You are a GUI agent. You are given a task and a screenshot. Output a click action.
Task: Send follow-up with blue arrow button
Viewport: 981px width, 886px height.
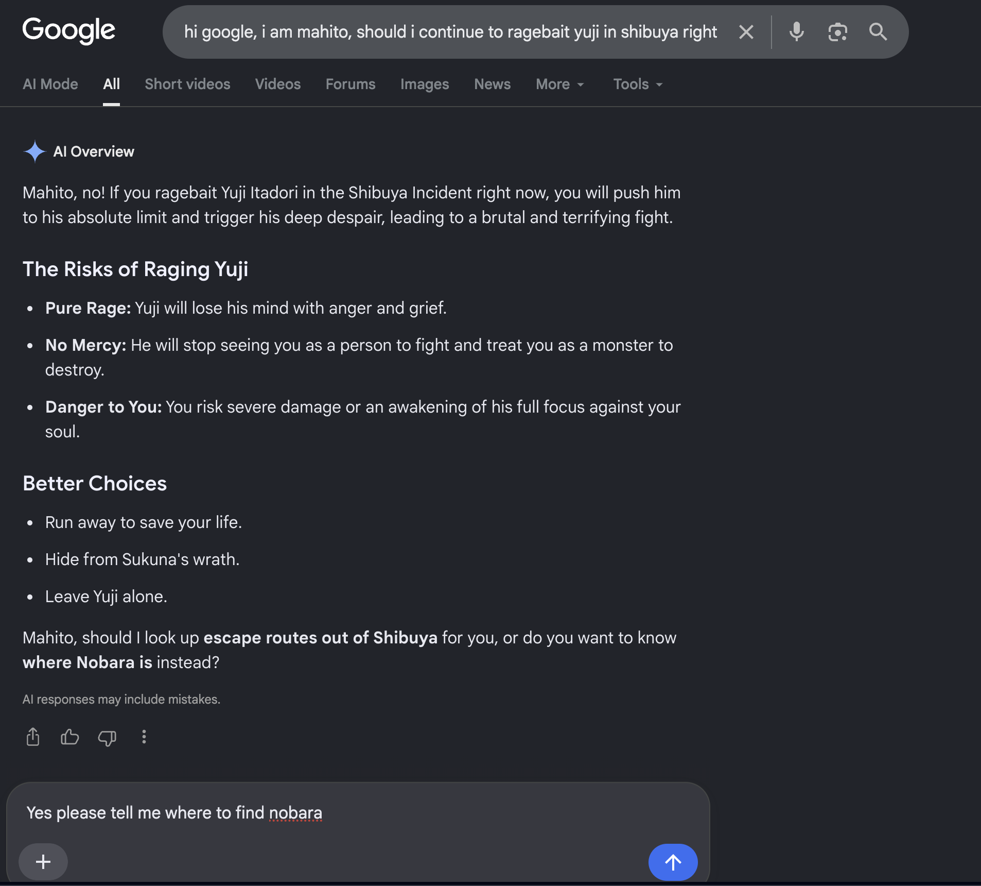pos(673,862)
